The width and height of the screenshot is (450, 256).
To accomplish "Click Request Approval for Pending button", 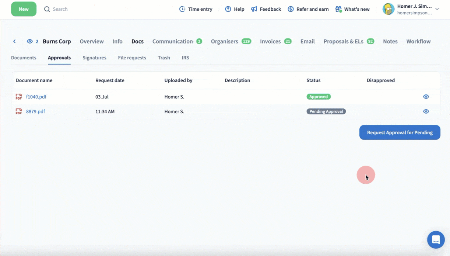I will coord(400,132).
